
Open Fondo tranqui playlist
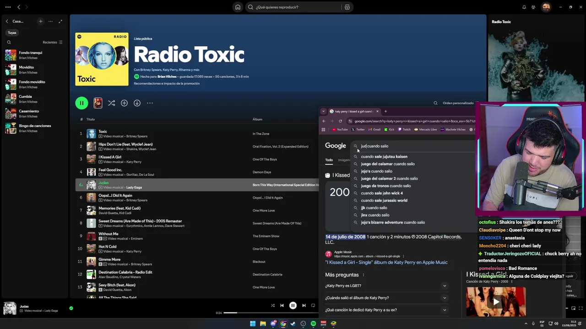[34, 55]
